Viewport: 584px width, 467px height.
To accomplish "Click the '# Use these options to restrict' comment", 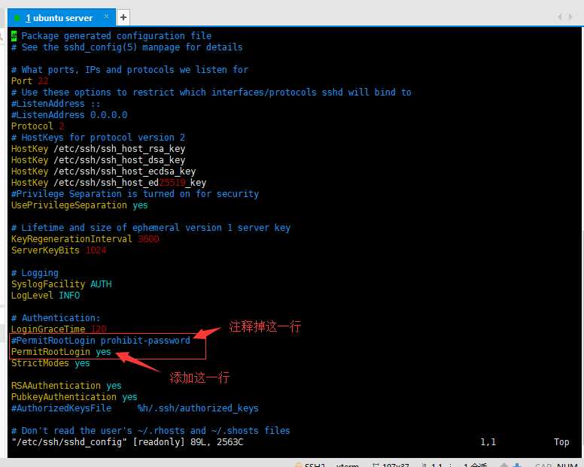I will coord(211,92).
